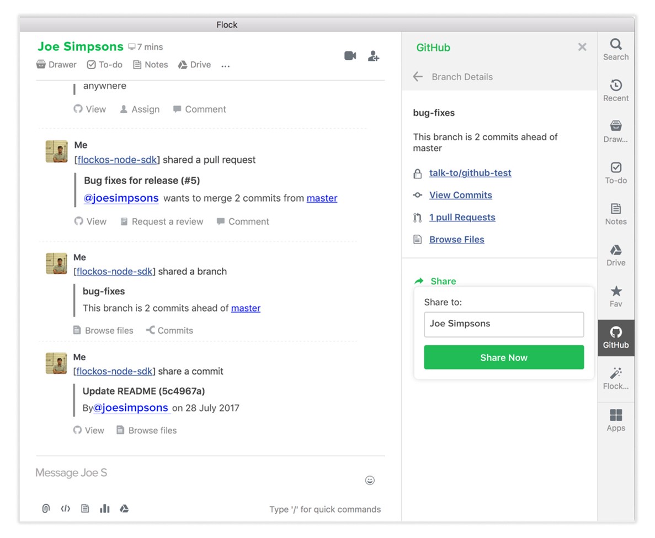655x538 pixels.
Task: Open flockos-node-sdk link in pull request message
Action: point(118,160)
